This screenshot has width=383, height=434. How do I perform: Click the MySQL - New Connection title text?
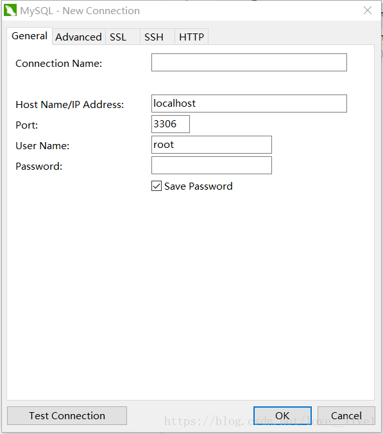coord(80,11)
